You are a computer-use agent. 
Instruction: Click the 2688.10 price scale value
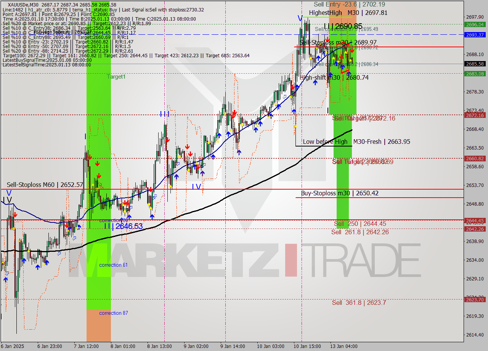475,54
